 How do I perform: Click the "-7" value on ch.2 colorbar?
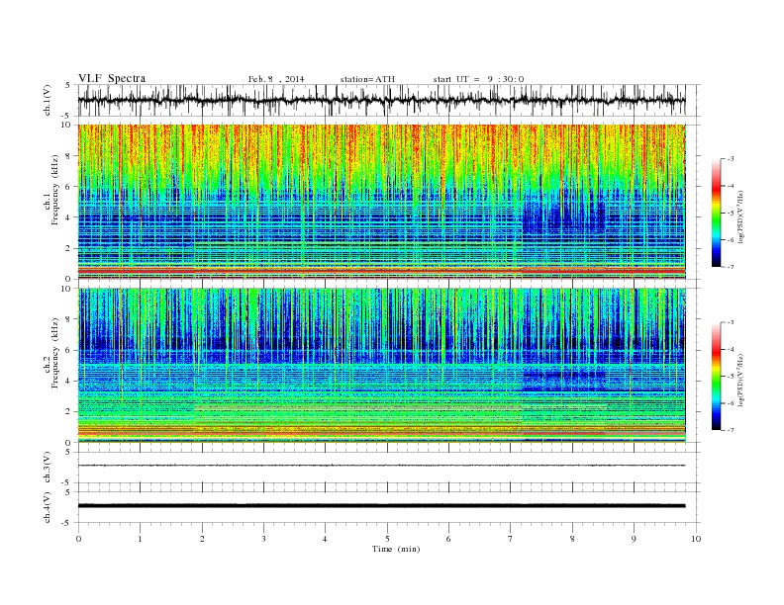click(x=729, y=430)
